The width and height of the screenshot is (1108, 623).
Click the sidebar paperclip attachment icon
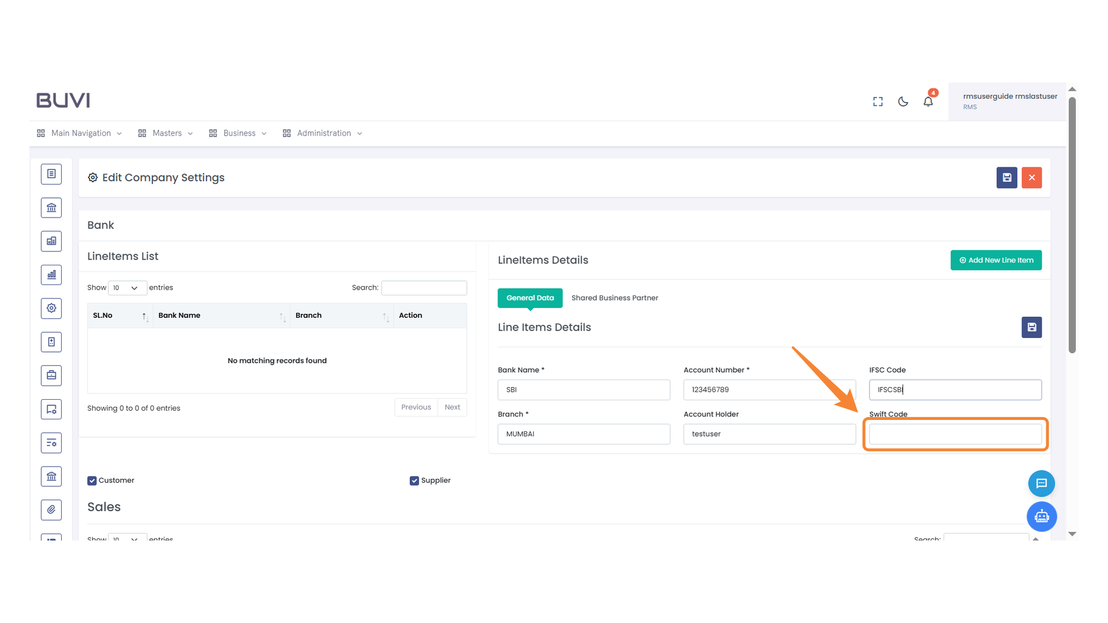51,509
